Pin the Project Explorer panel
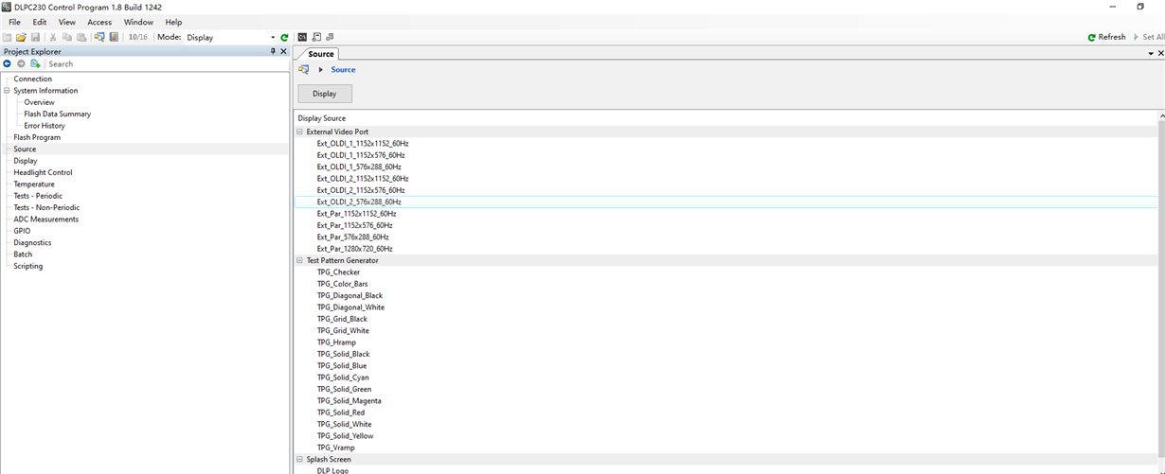Screen dimensions: 1165x474 (x=273, y=51)
